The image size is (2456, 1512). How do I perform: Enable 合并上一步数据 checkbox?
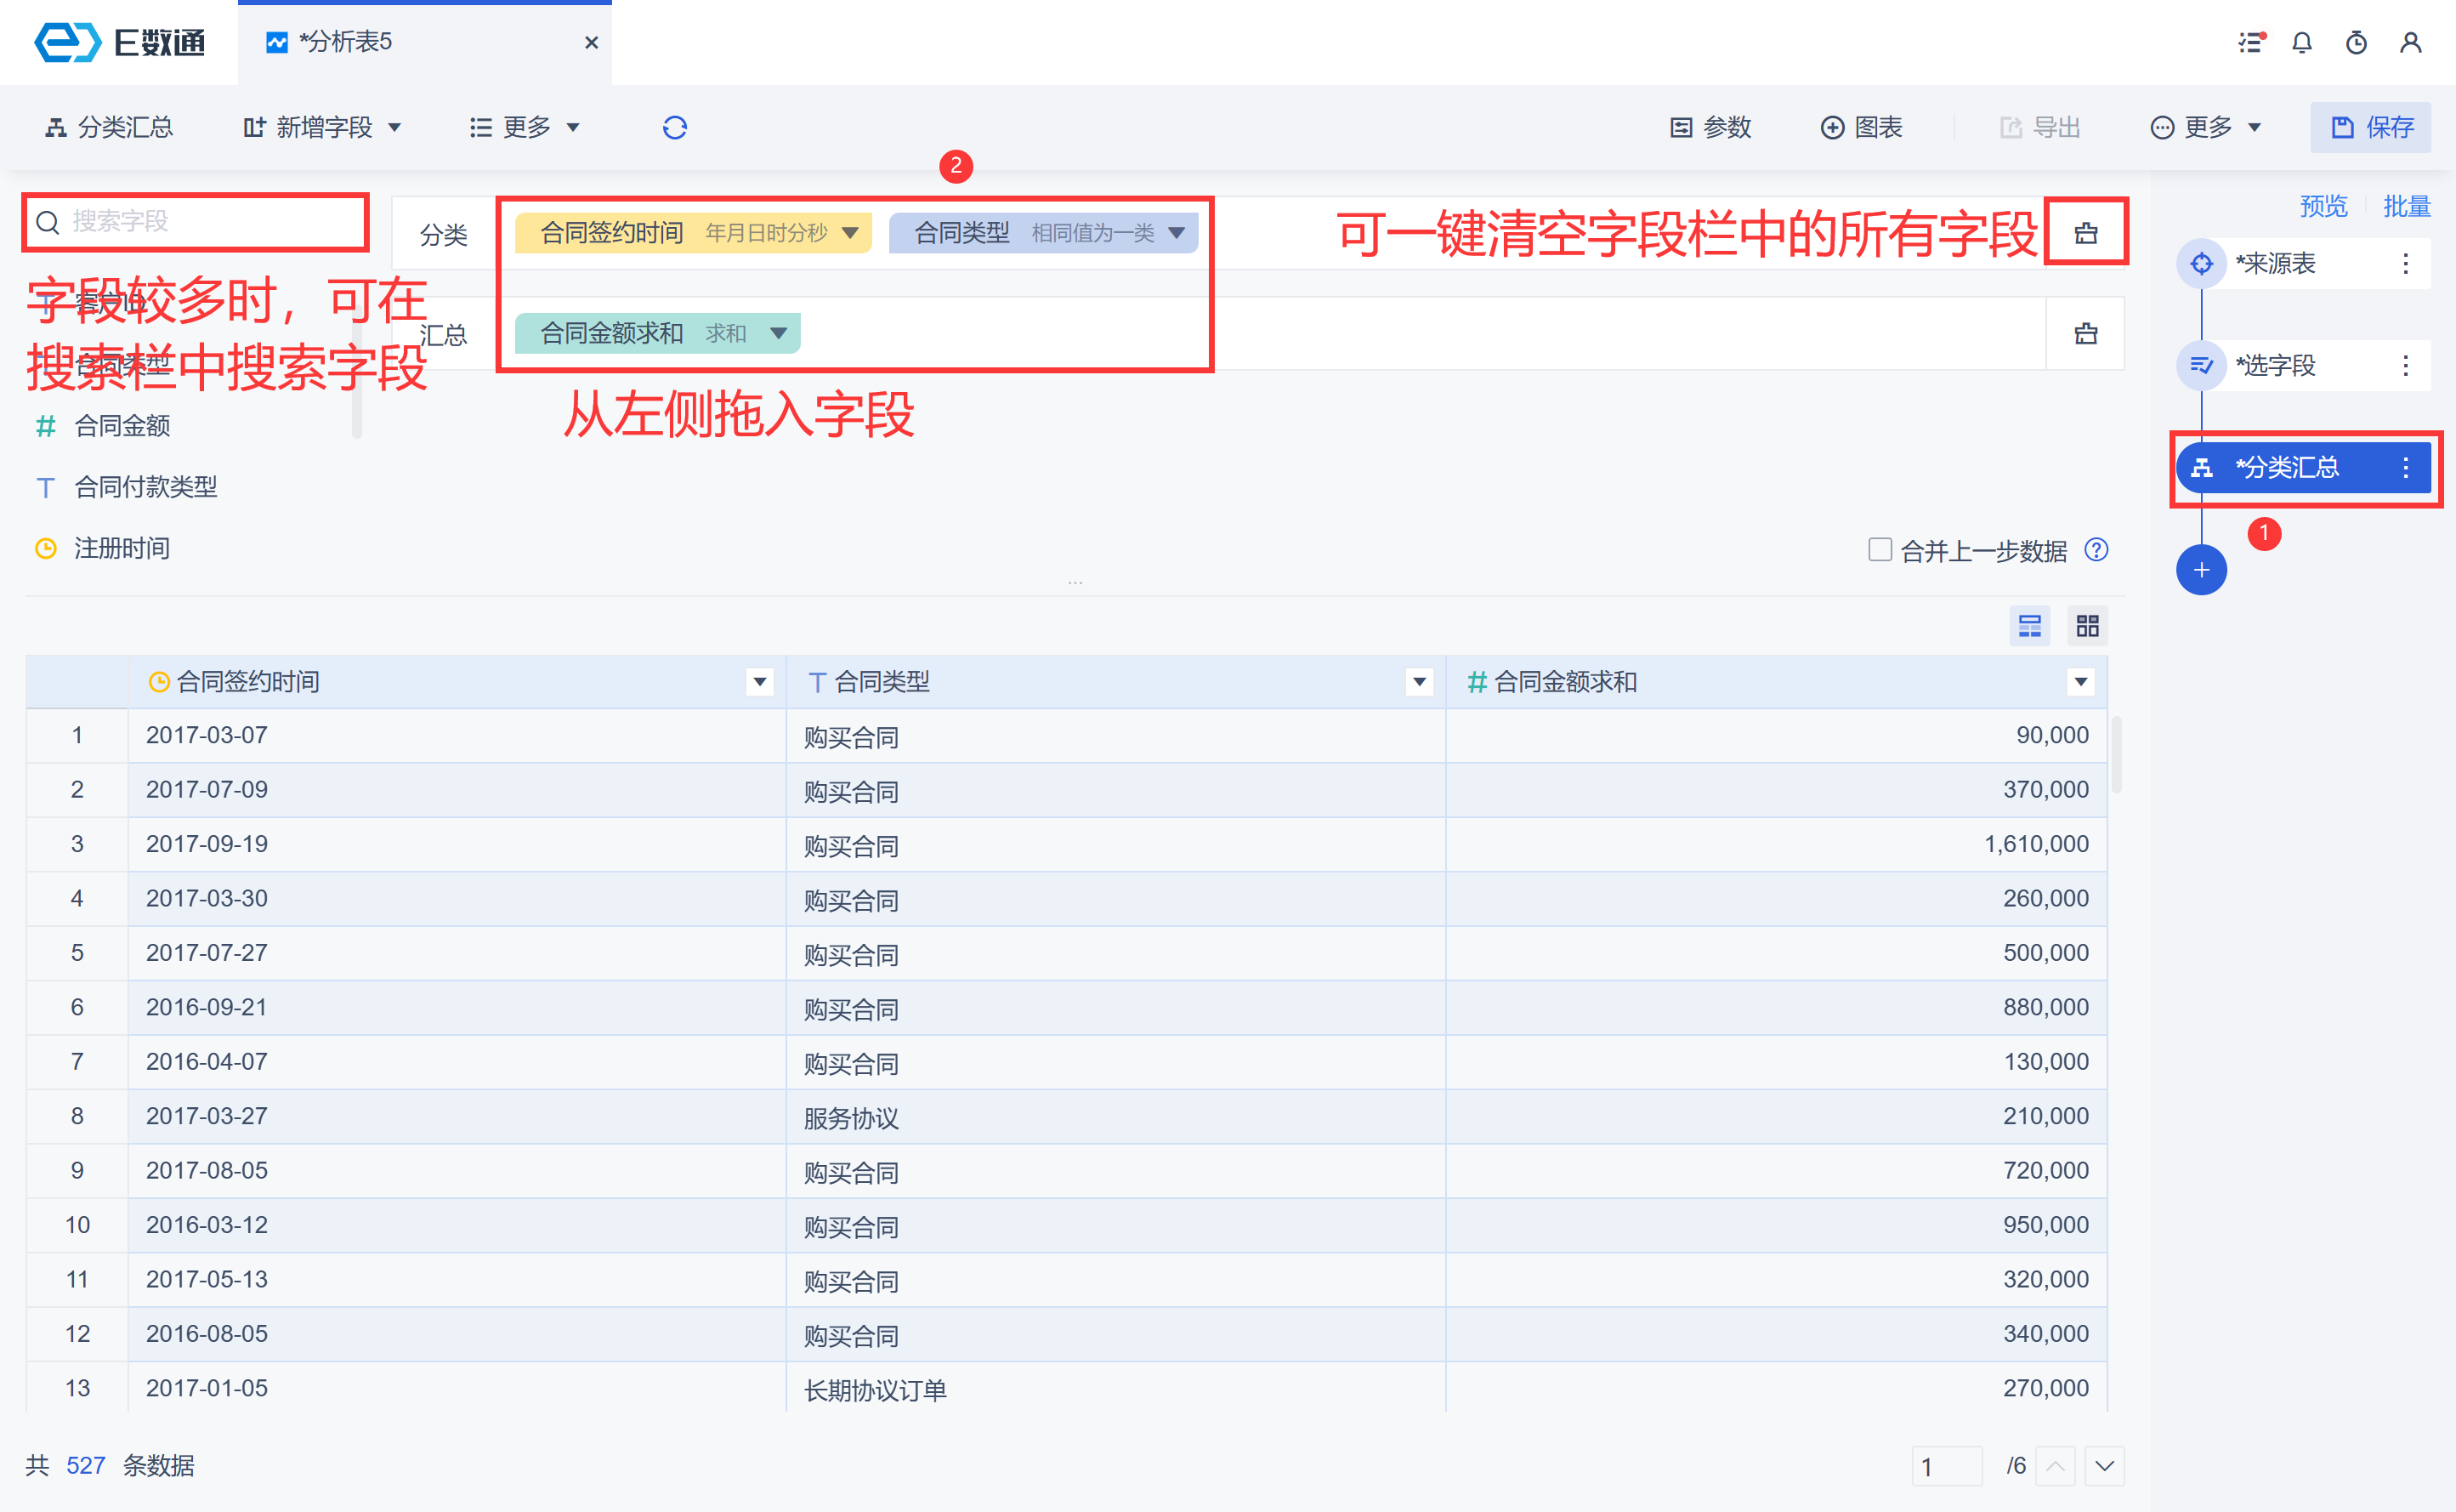pyautogui.click(x=1880, y=550)
